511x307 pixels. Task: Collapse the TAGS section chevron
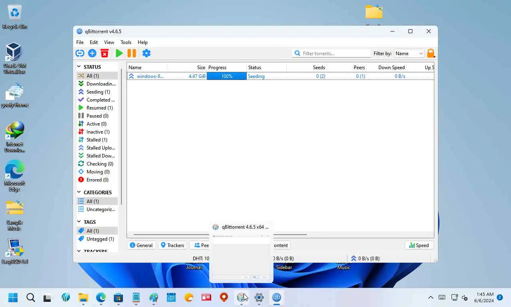(79, 222)
